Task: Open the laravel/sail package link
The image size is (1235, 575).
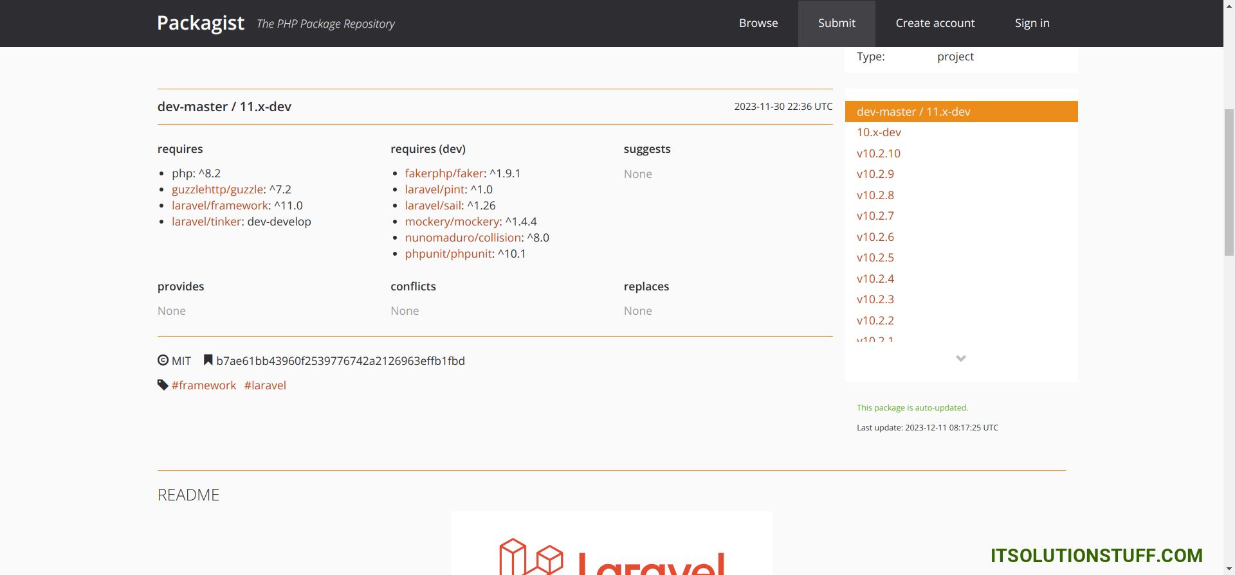Action: pyautogui.click(x=433, y=206)
